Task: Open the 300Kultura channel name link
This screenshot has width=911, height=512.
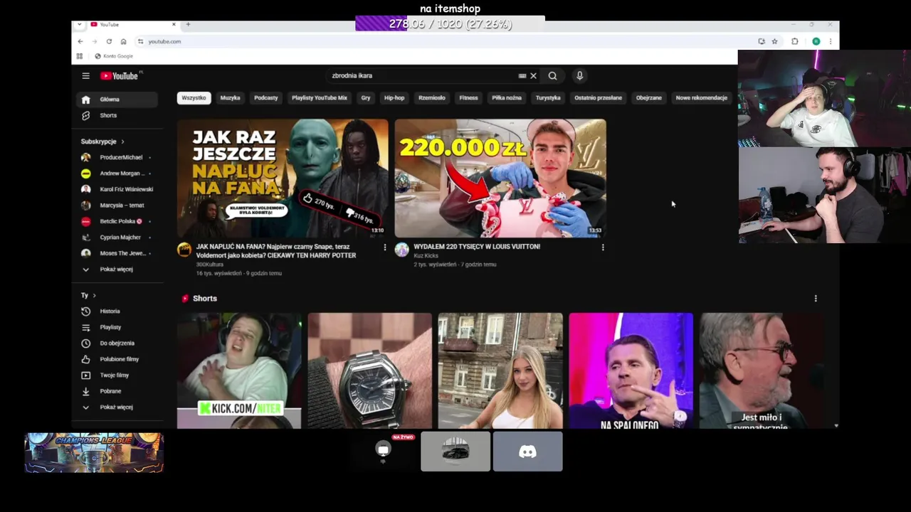Action: click(x=209, y=264)
